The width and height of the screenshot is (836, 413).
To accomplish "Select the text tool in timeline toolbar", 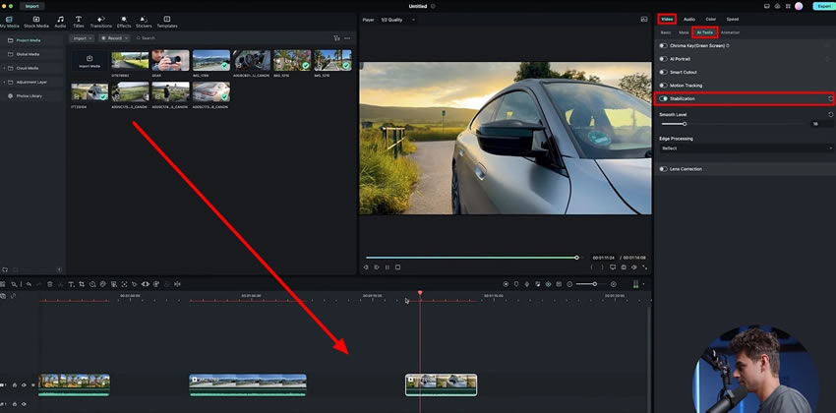I will [71, 284].
